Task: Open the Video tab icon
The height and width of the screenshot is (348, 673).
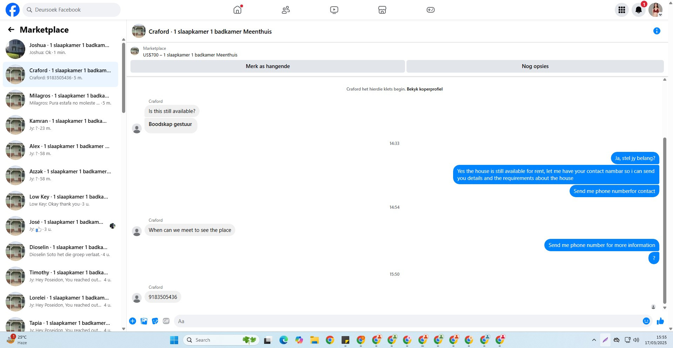Action: (x=334, y=10)
